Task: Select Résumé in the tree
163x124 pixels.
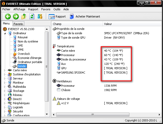Action: tap(23, 37)
